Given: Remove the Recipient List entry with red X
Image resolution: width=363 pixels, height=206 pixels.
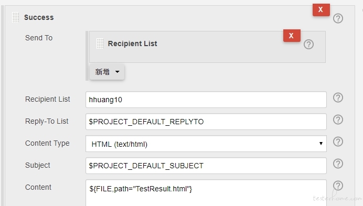Looking at the screenshot, I should [x=292, y=36].
